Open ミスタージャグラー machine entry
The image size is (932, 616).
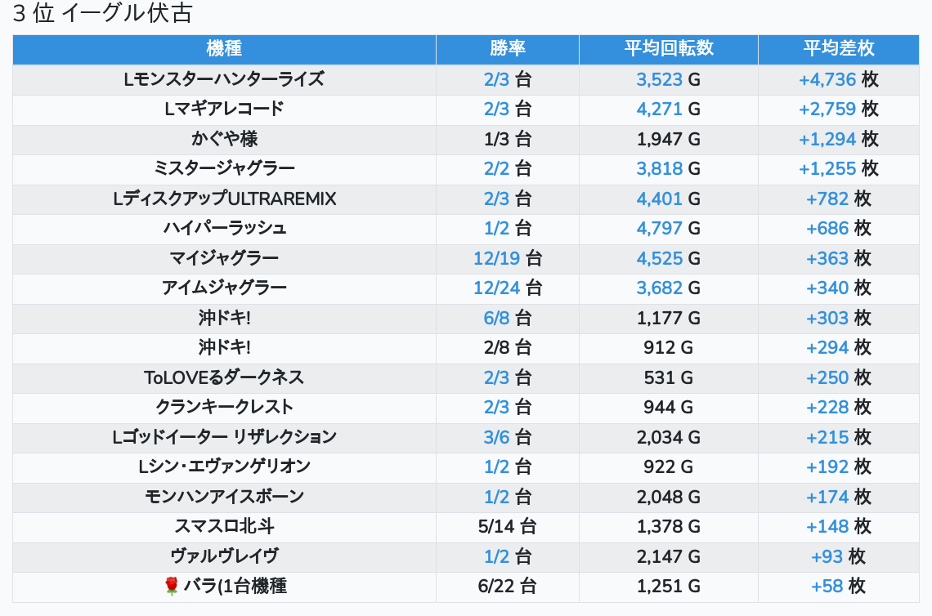pyautogui.click(x=224, y=168)
